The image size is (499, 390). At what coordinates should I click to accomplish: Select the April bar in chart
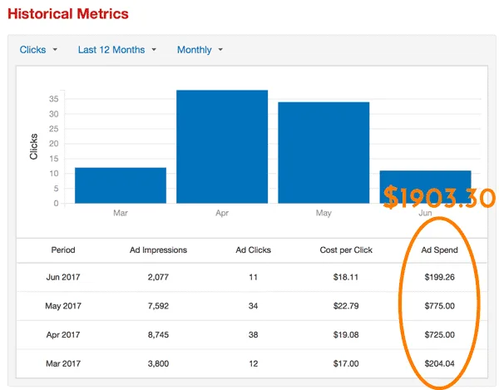coord(222,146)
